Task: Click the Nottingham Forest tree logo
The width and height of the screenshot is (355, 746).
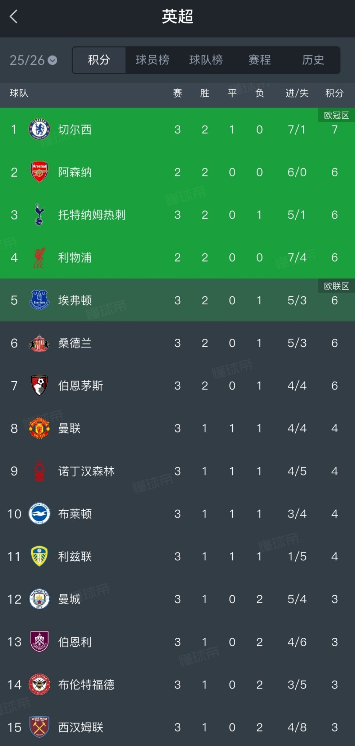Action: pos(39,471)
